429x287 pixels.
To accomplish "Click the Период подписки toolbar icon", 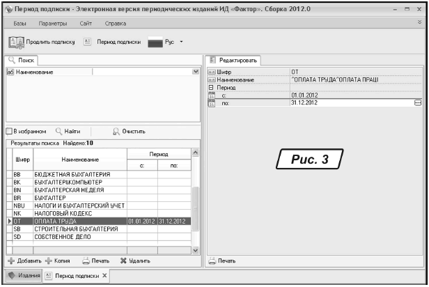I will tap(88, 41).
